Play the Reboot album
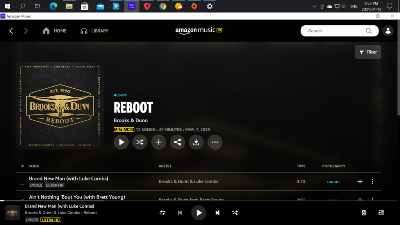This screenshot has width=400, height=225. [x=121, y=142]
